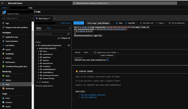
Task: Open the Display time UTC dropdown
Action: pos(106,52)
